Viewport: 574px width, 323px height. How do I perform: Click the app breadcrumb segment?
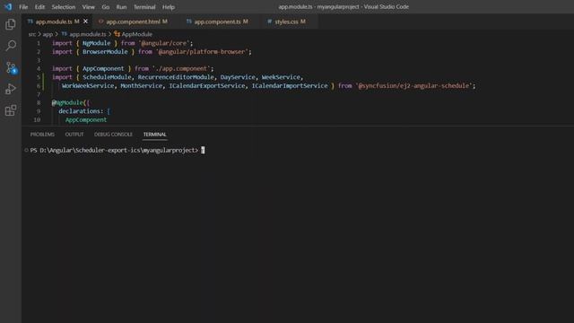pyautogui.click(x=48, y=34)
